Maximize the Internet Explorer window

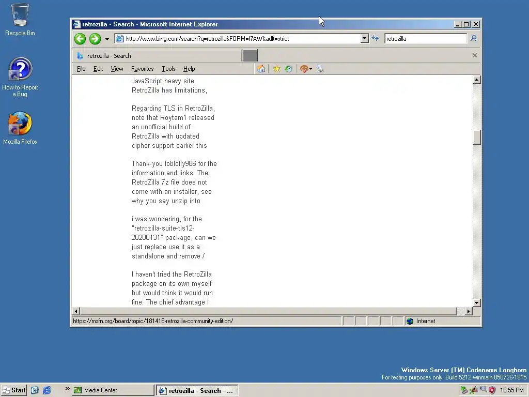(x=466, y=24)
